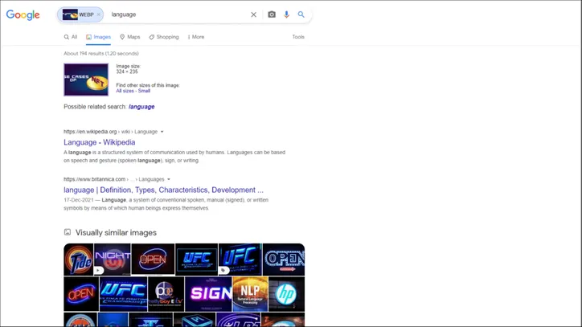Click the icon beside Visually similar images
The width and height of the screenshot is (582, 327).
68,232
